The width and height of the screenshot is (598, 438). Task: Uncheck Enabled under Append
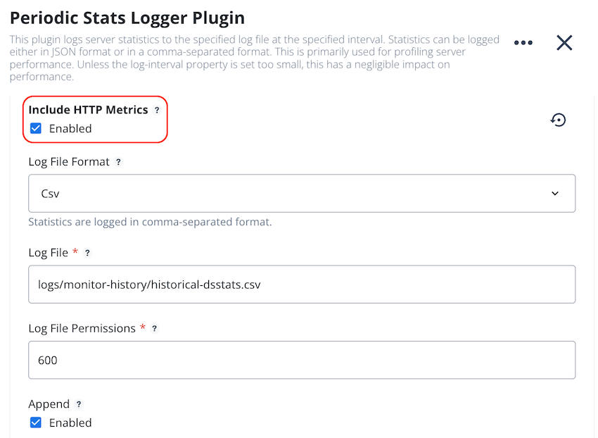coord(36,423)
